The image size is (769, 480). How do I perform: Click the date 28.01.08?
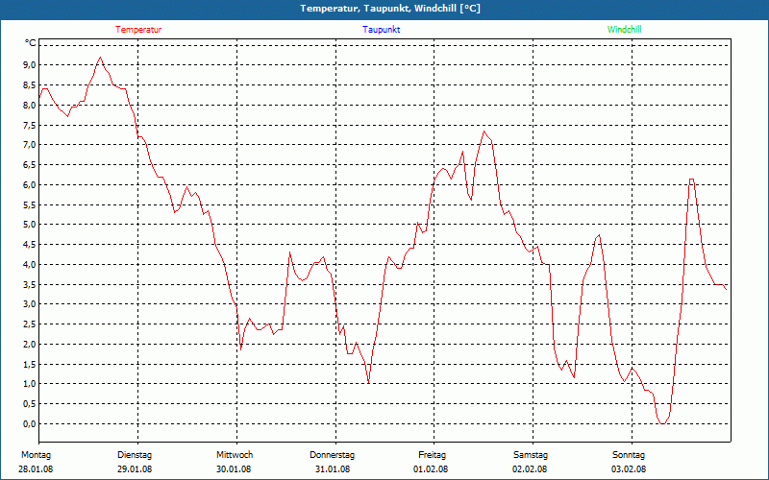click(x=36, y=469)
